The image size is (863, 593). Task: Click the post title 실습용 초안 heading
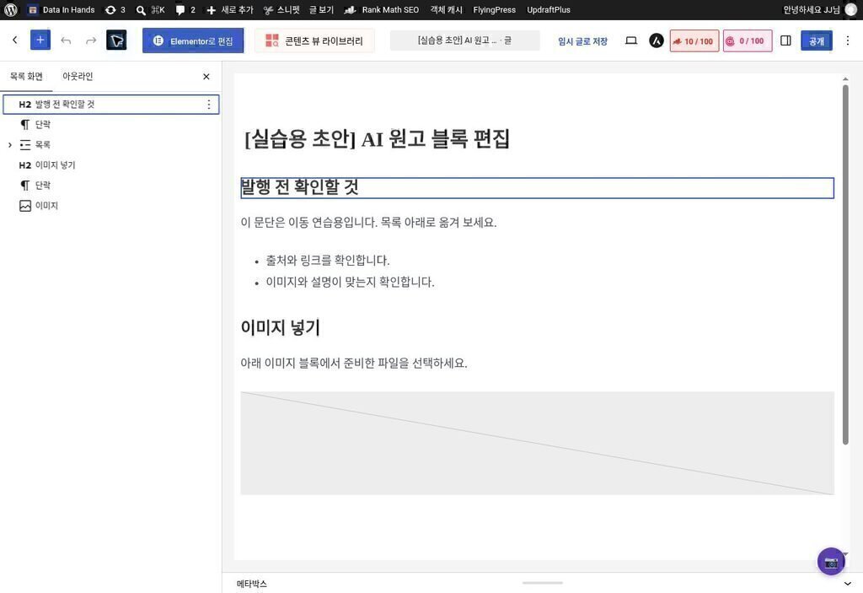[x=377, y=138]
